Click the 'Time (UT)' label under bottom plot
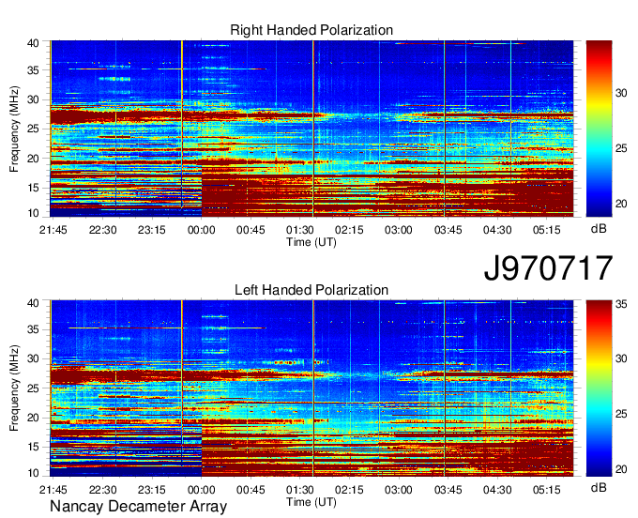The image size is (638, 518). click(x=311, y=502)
